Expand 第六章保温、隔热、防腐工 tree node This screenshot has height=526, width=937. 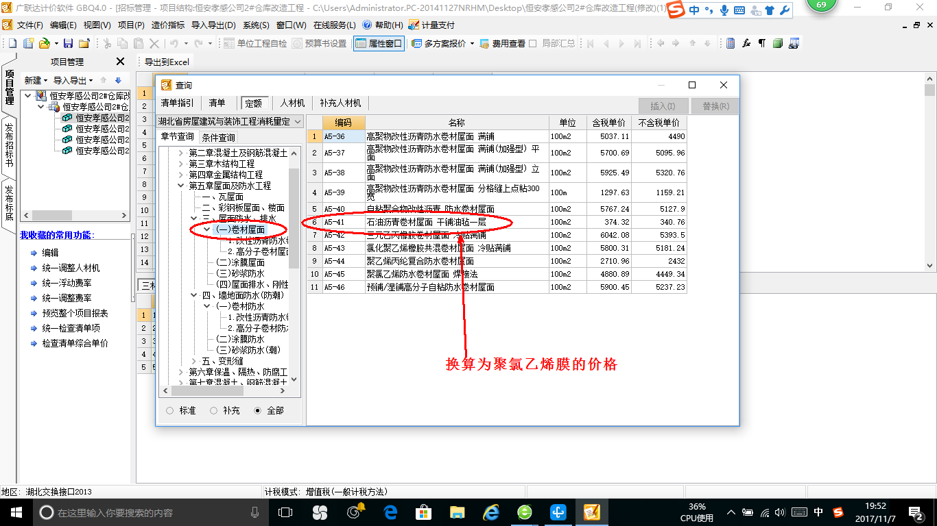(181, 373)
